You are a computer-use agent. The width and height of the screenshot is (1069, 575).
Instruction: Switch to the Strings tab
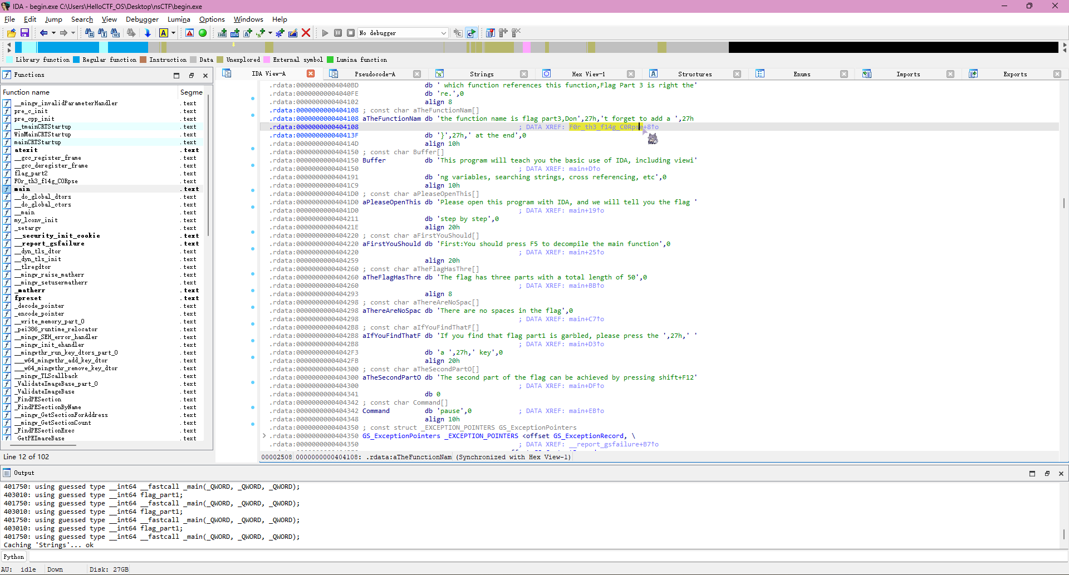[481, 74]
